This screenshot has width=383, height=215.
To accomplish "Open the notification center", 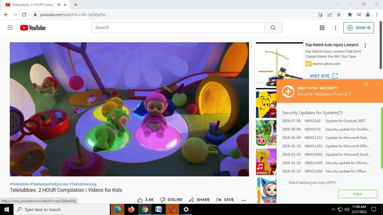I will click(x=373, y=209).
